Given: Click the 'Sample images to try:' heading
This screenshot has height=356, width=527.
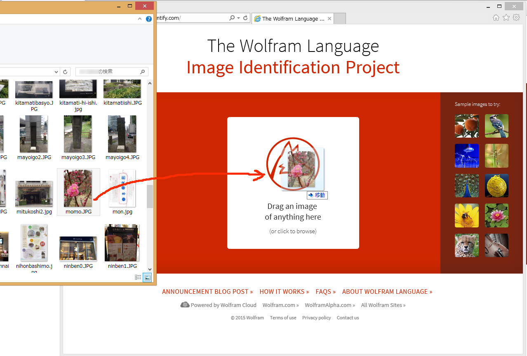Looking at the screenshot, I should 478,104.
